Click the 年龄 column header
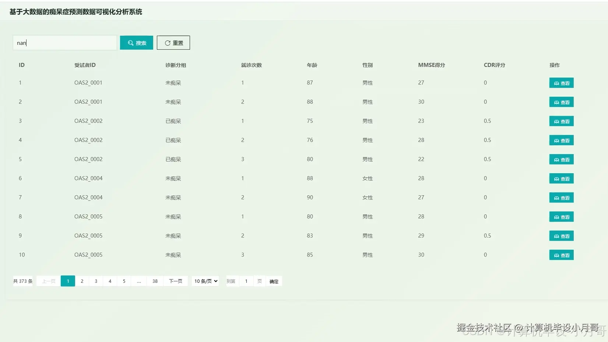 click(x=312, y=65)
